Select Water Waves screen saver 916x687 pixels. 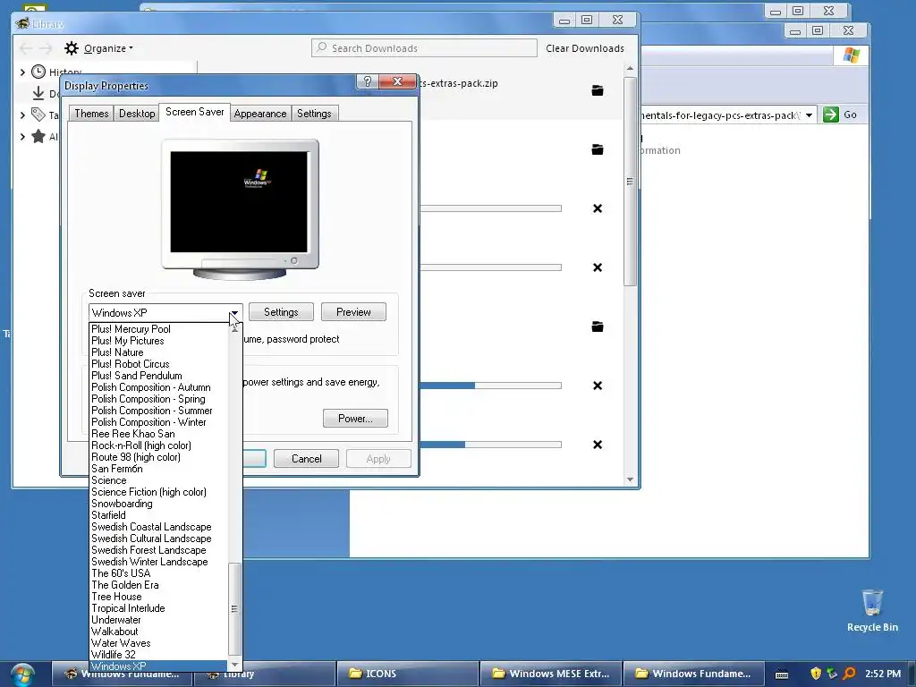pos(157,643)
